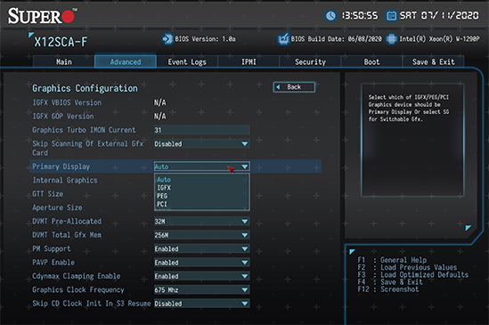The image size is (489, 325).
Task: Expand the PM Support dropdown
Action: point(202,249)
